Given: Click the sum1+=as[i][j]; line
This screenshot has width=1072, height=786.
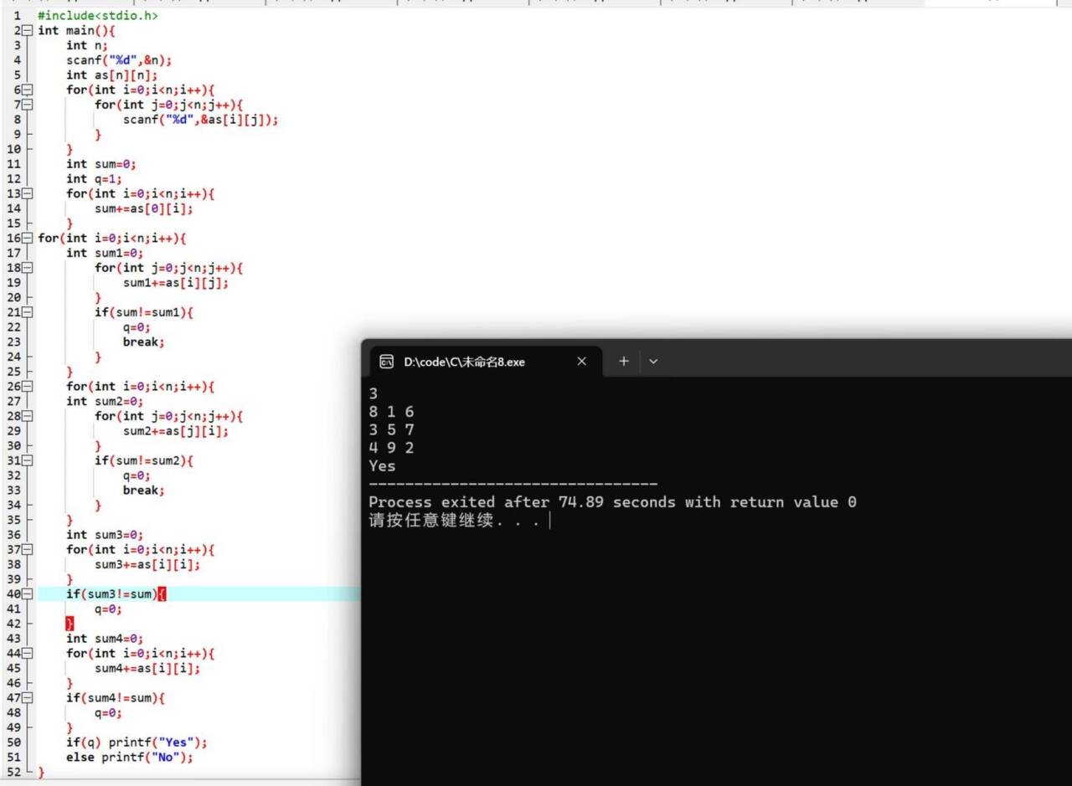Looking at the screenshot, I should 176,283.
